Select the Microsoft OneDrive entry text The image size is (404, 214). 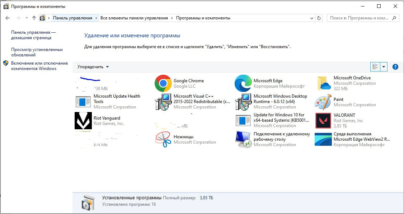(352, 78)
